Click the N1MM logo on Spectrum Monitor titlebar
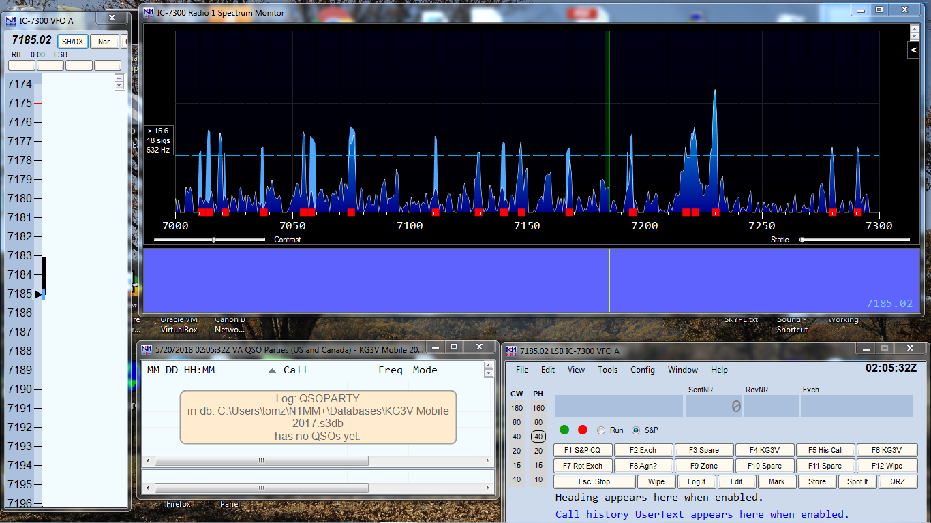931x523 pixels. click(x=149, y=12)
